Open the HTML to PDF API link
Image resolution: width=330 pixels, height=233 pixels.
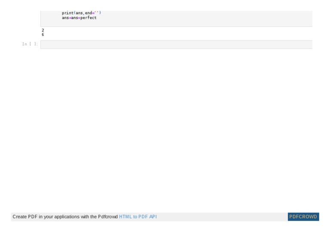pyautogui.click(x=138, y=217)
